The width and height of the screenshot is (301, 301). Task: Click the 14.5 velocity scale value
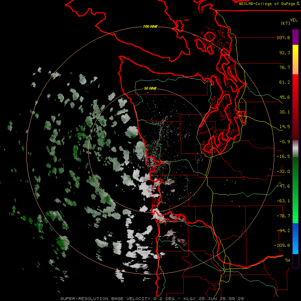click(x=285, y=127)
